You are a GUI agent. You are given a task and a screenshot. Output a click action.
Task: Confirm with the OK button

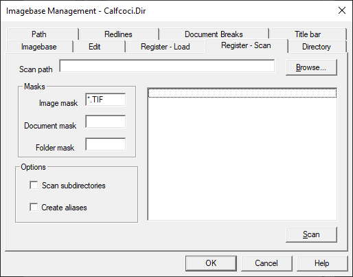click(x=211, y=263)
